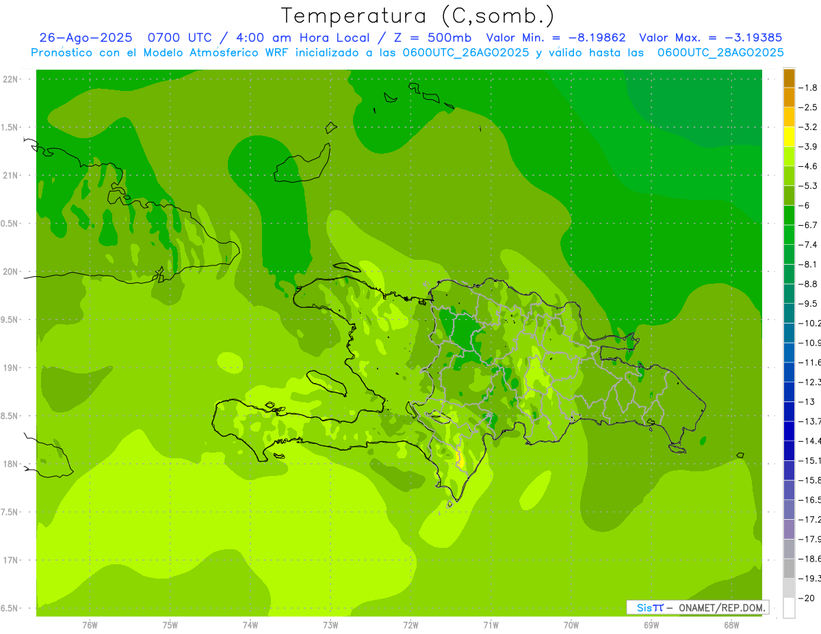Pick gray legend swatch between -18.6 and -19.3

coord(789,568)
